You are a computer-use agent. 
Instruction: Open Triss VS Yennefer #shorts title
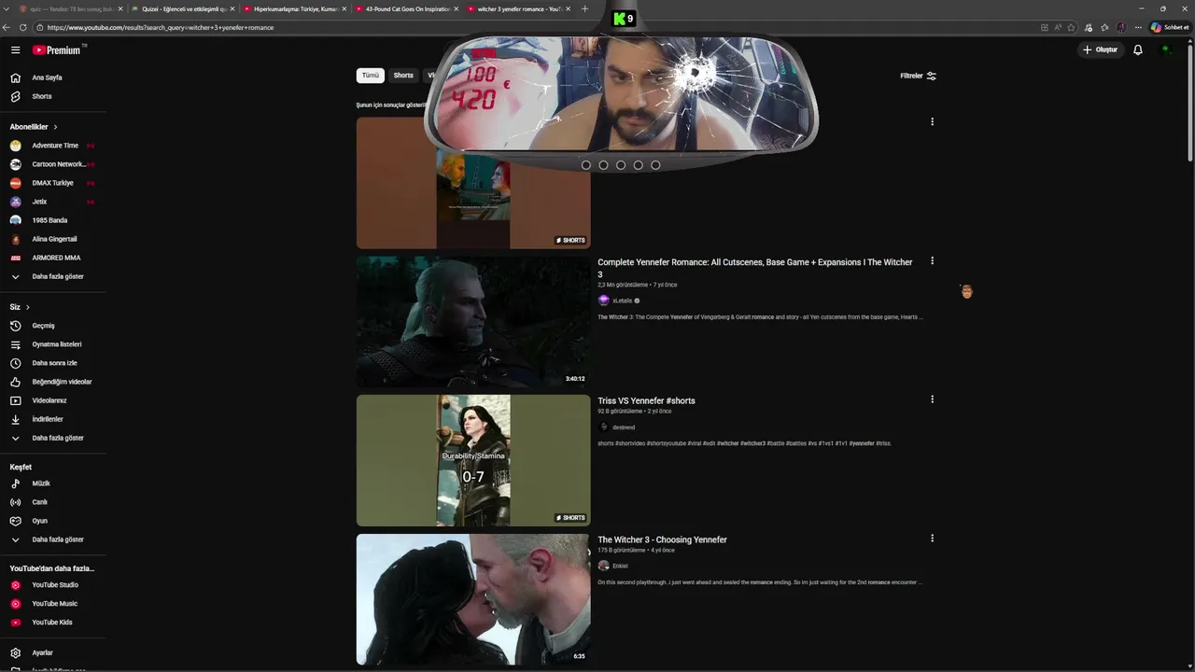tap(646, 400)
